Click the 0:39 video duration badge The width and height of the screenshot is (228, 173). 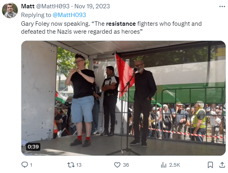coord(33,147)
